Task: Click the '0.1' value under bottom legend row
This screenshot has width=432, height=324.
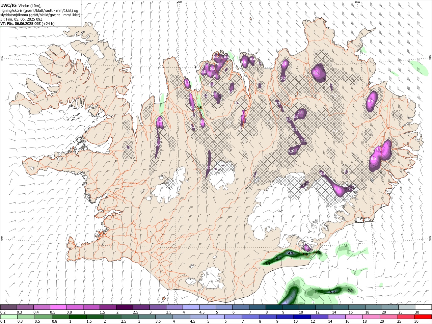Action: (x=2, y=322)
